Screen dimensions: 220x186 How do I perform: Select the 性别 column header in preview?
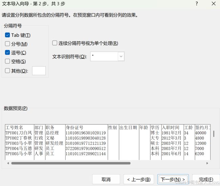(x=112, y=127)
